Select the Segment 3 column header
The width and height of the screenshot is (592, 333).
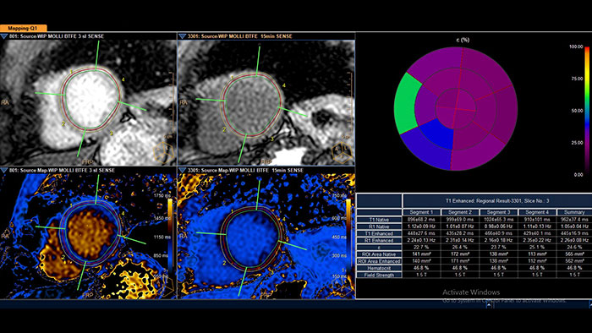point(498,212)
